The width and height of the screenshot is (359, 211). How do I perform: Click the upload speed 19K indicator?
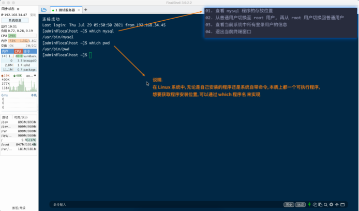pyautogui.click(x=5, y=76)
